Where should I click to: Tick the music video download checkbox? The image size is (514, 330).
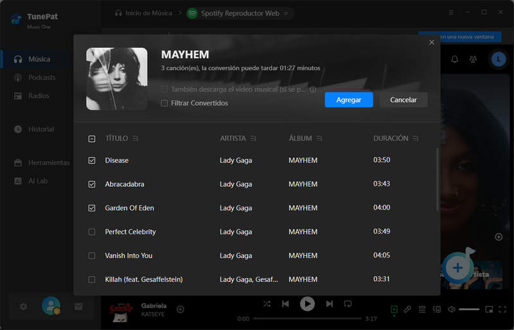(164, 89)
